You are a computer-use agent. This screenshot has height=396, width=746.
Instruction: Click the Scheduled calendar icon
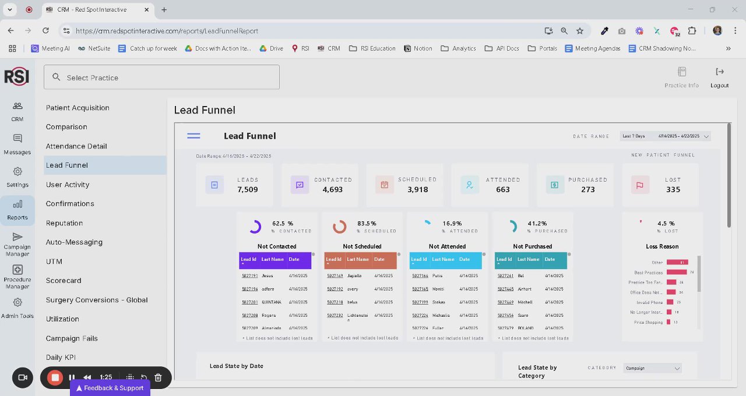(x=385, y=185)
